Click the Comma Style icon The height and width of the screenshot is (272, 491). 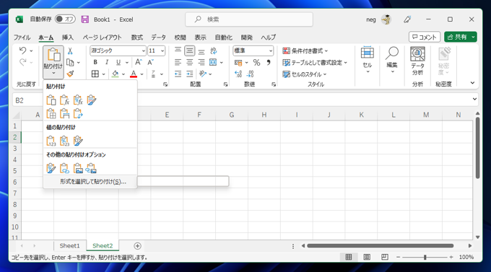point(269,63)
